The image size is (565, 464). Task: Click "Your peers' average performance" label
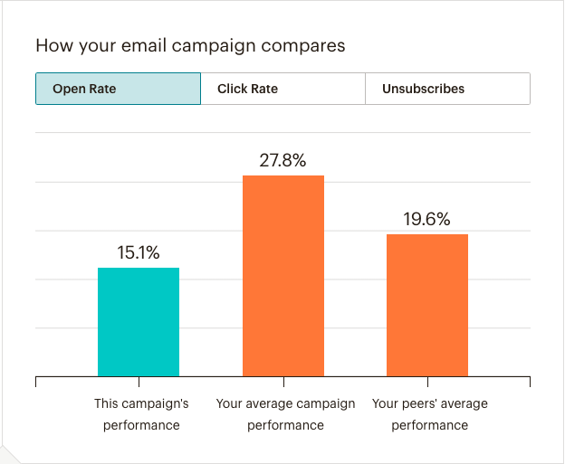pos(430,414)
